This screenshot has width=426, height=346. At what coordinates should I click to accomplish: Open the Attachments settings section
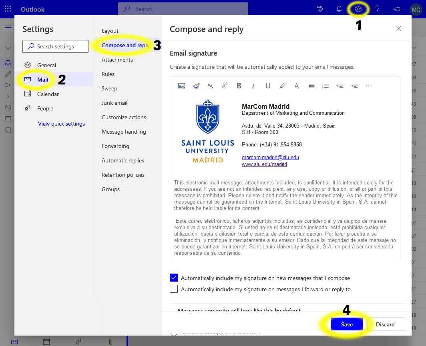(x=117, y=60)
